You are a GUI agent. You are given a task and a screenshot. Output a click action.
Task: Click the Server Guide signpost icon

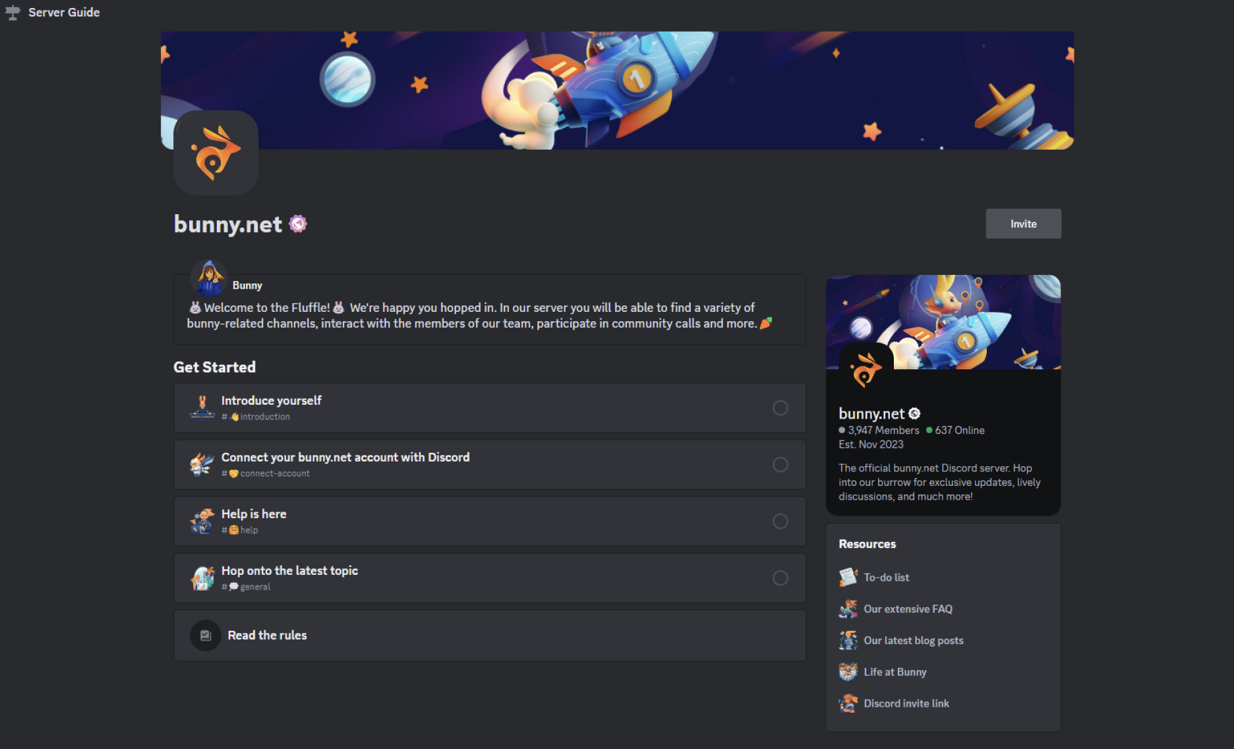tap(13, 13)
